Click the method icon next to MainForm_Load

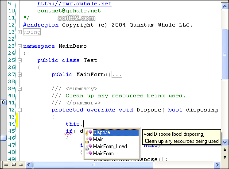point(89,146)
